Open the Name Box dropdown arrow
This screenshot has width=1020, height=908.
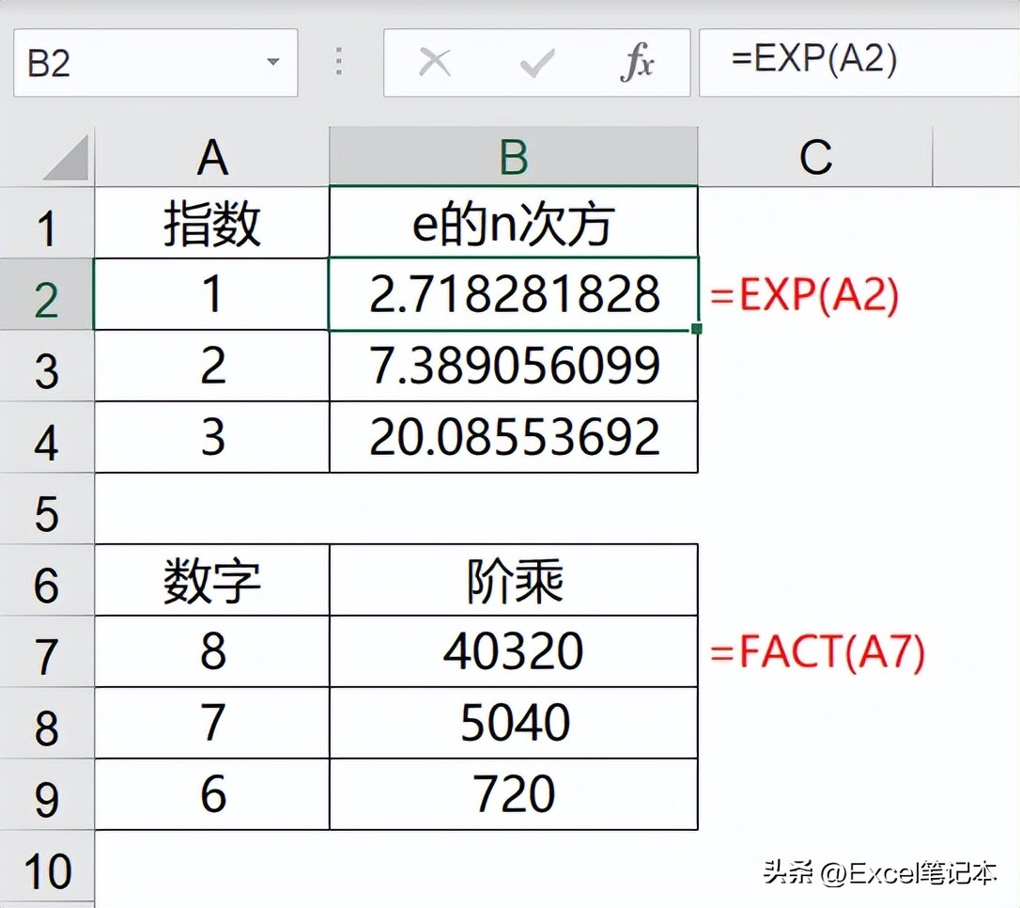coord(273,62)
